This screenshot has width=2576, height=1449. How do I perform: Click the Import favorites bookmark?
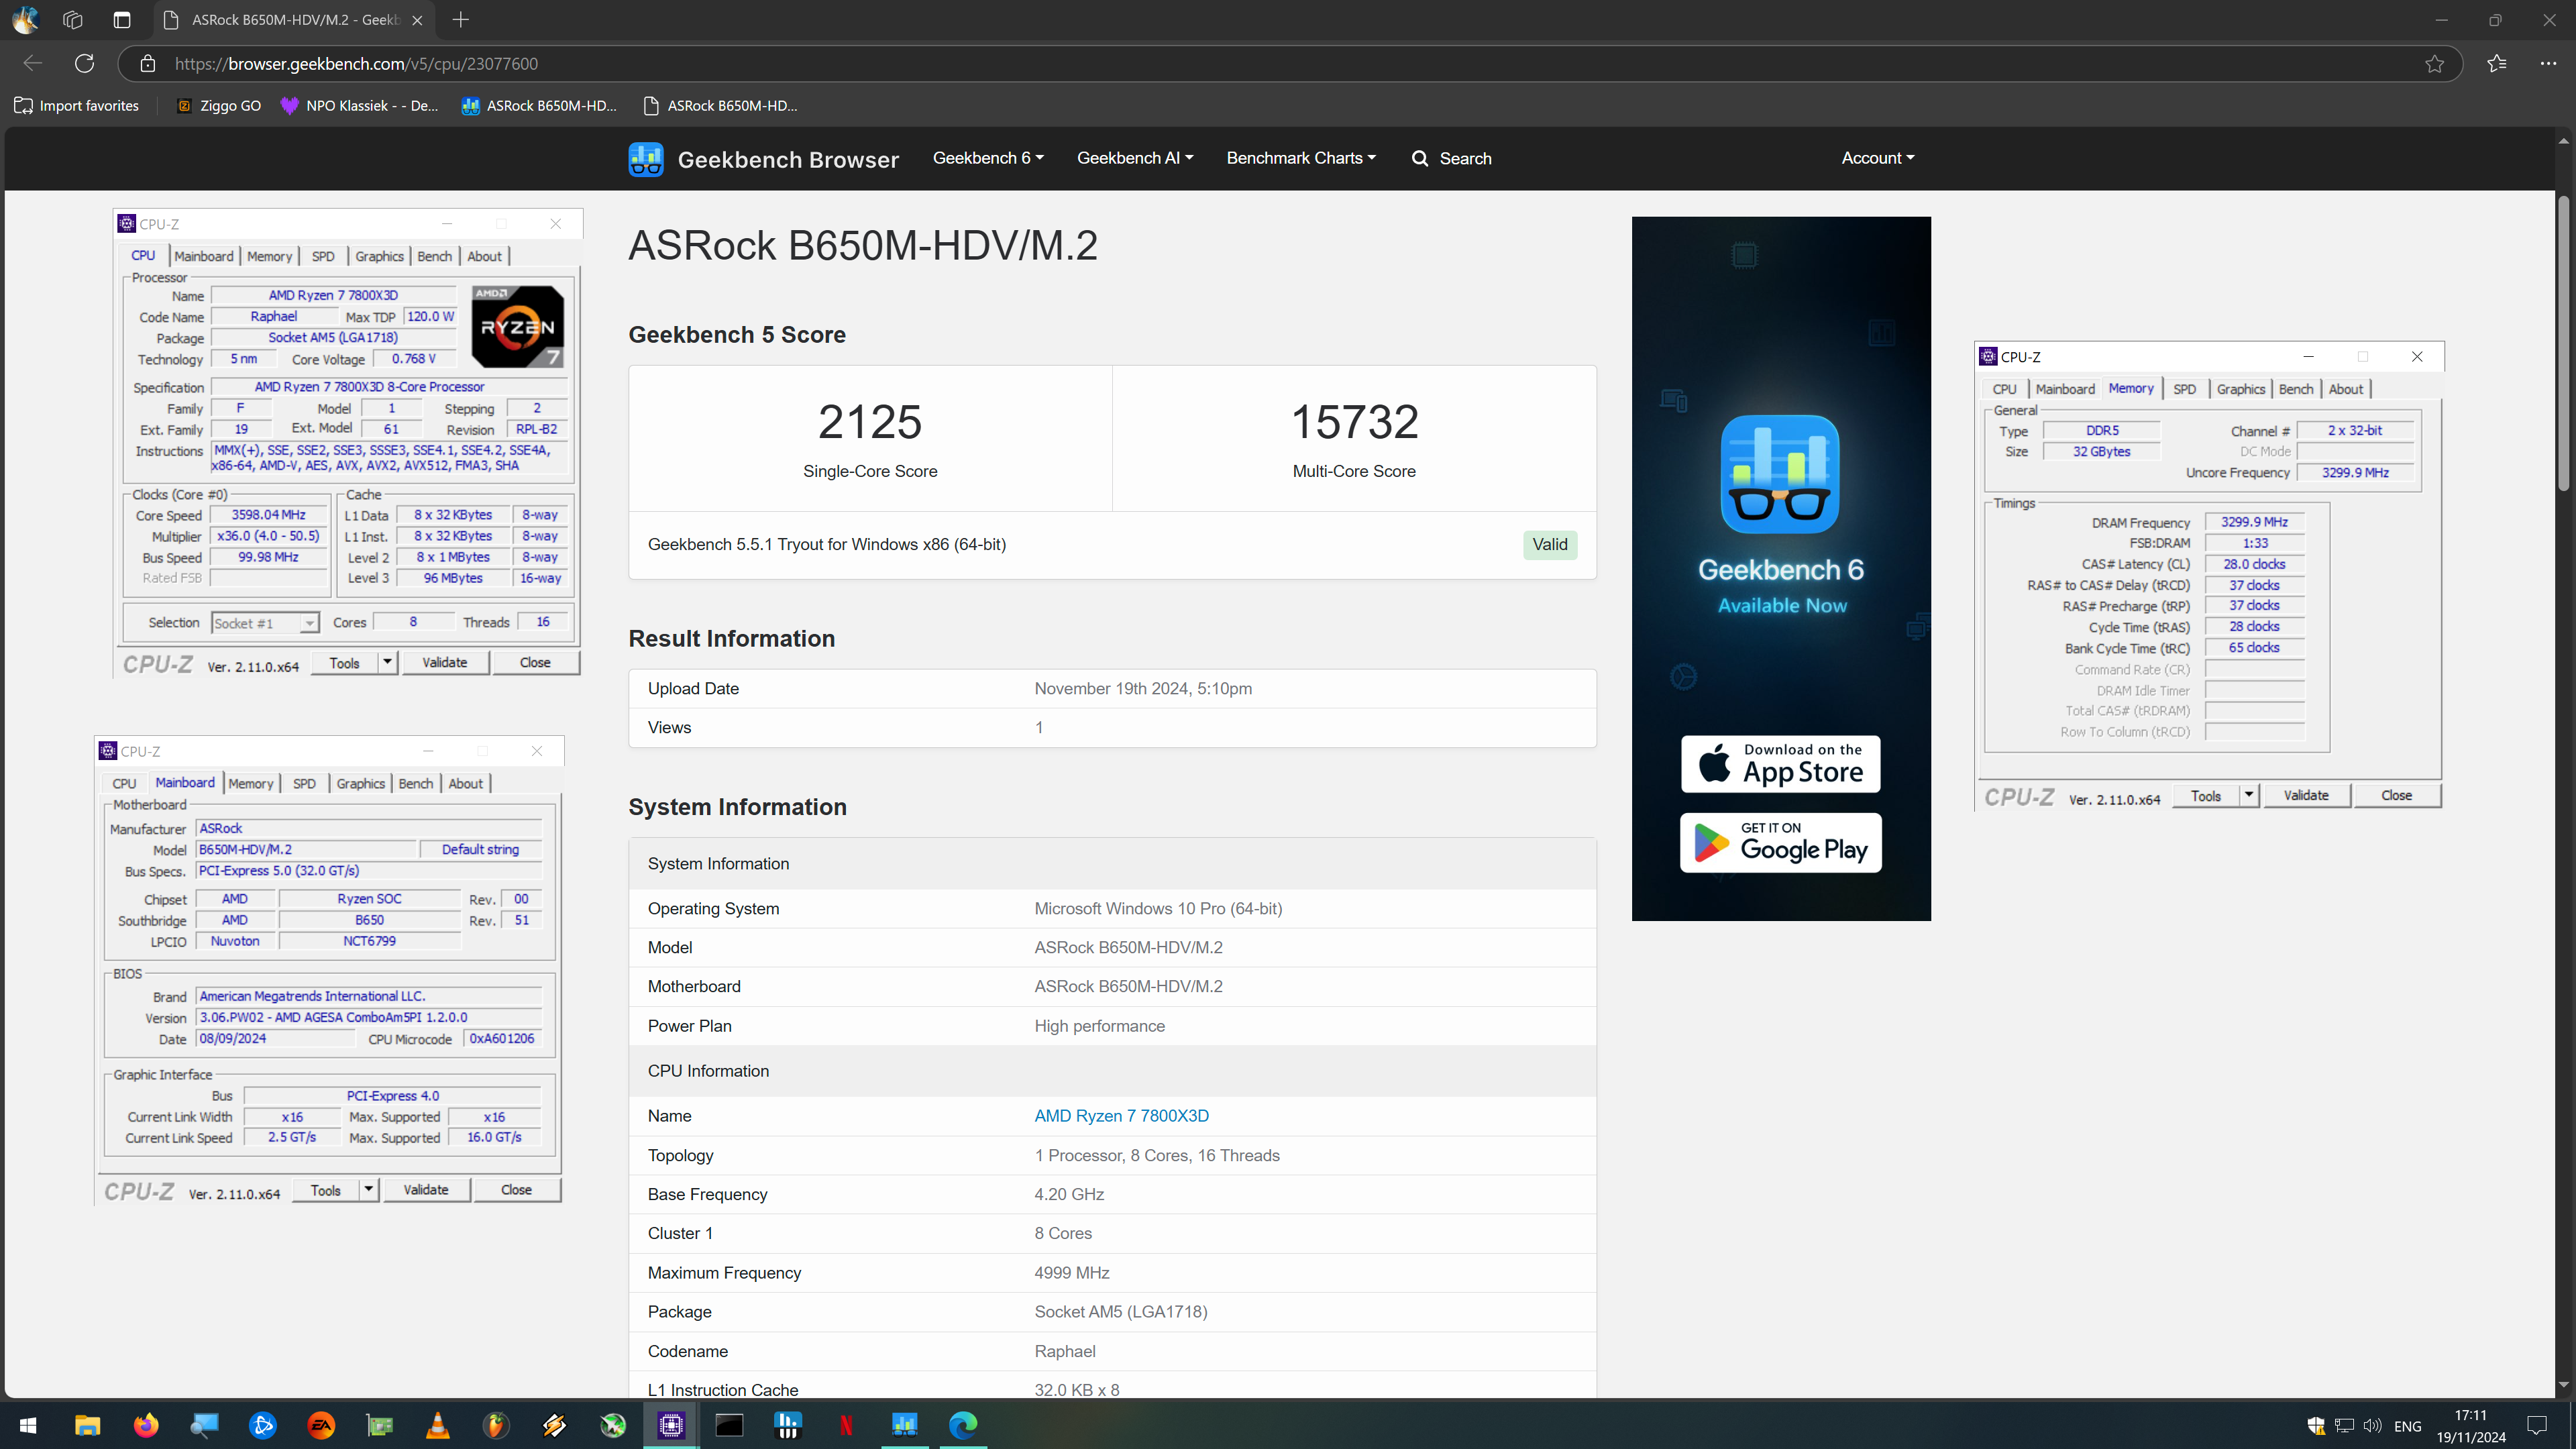click(x=77, y=106)
